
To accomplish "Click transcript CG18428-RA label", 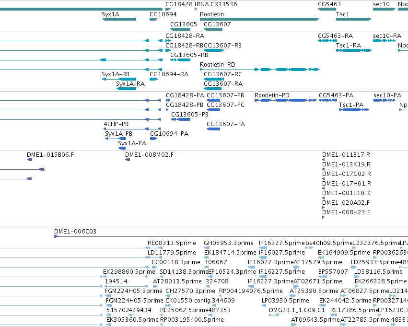I will coord(185,35).
